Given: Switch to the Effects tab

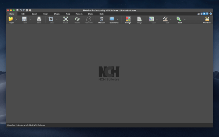Looking at the screenshot, I should click(x=57, y=14).
